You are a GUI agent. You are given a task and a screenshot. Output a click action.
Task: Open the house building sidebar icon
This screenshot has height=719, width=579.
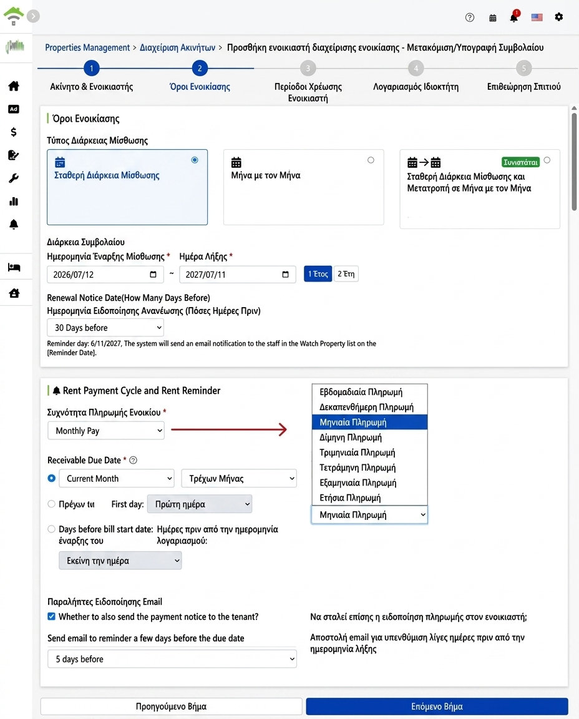(x=14, y=293)
